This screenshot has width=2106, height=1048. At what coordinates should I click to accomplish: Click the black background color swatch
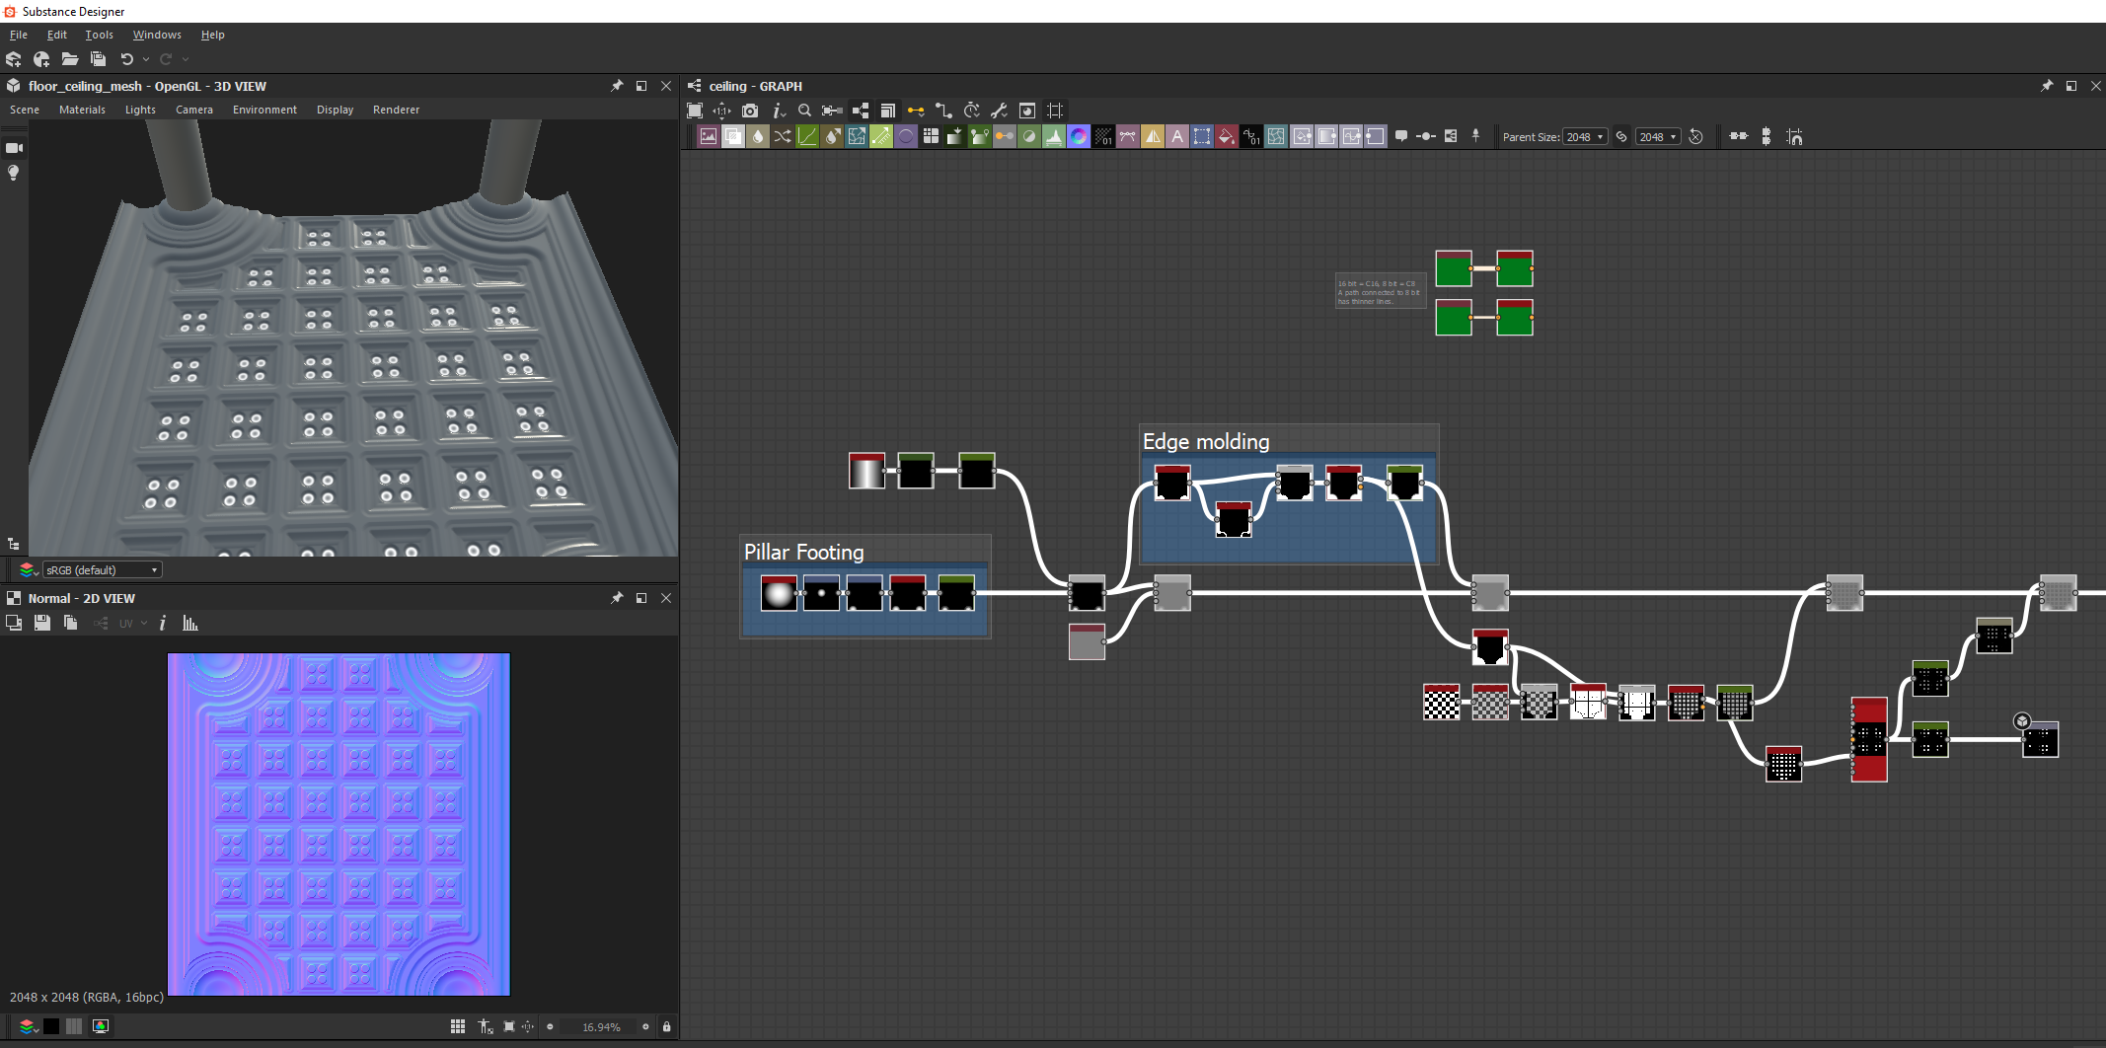[51, 1026]
